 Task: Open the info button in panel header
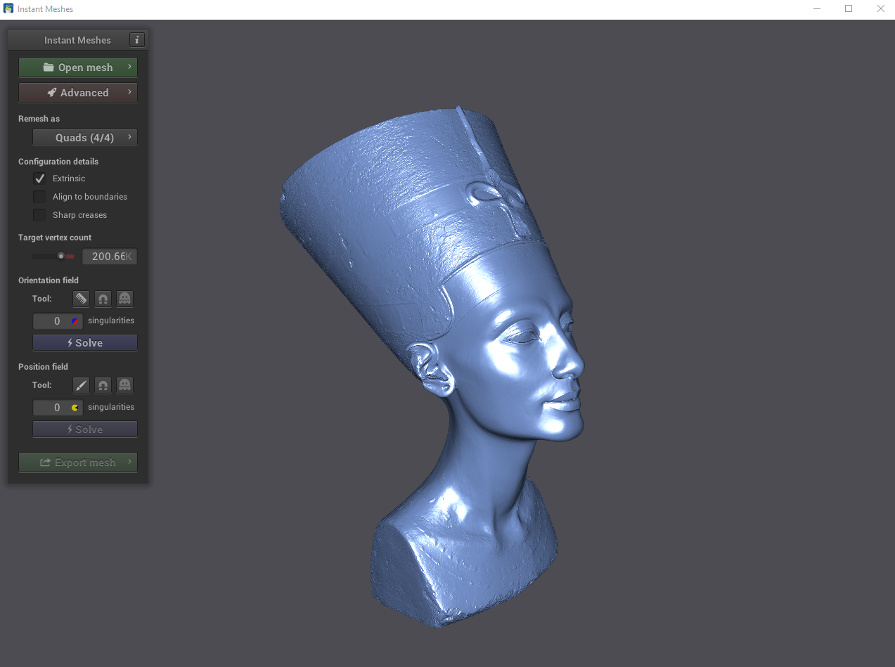coord(137,40)
